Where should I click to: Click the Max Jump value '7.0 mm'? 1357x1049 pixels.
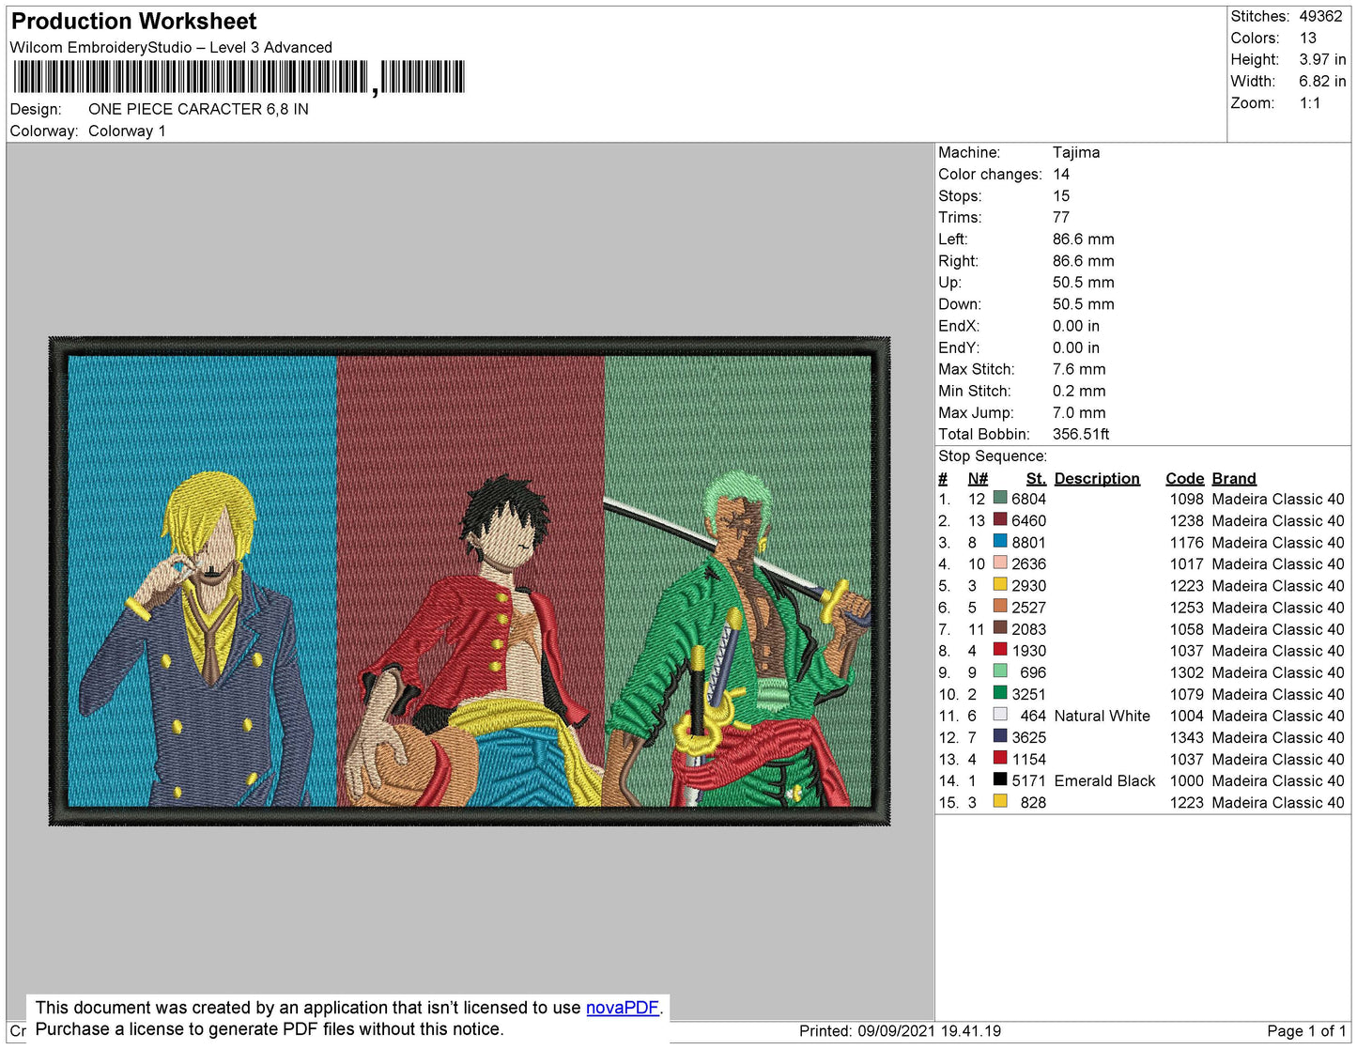(x=1079, y=412)
